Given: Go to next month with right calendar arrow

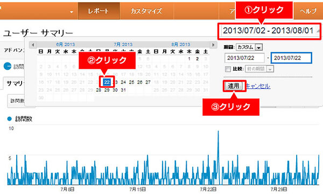Looking at the screenshot, I should coord(213,45).
